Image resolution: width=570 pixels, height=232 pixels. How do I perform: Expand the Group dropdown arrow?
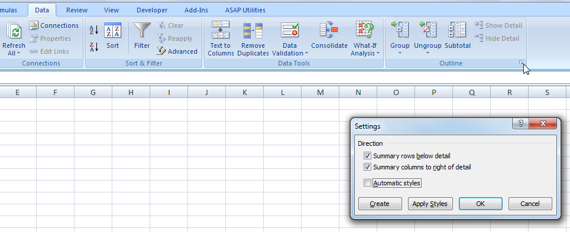tap(400, 53)
